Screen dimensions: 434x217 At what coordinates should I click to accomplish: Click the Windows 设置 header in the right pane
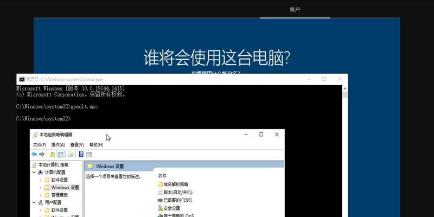(x=110, y=167)
